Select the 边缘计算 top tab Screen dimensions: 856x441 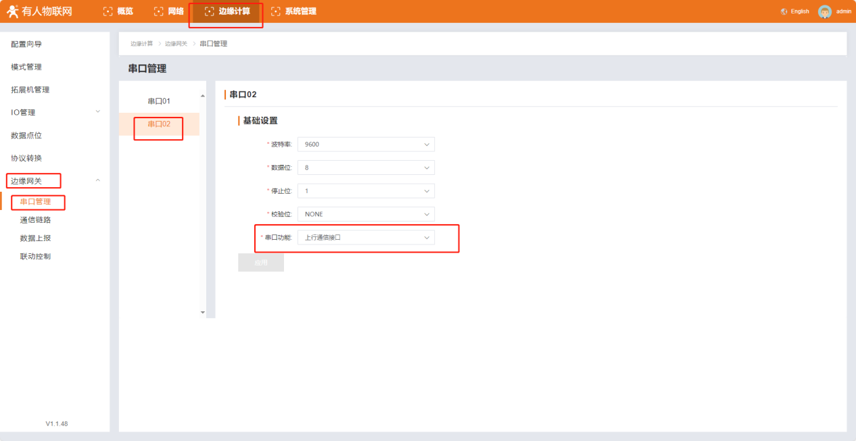(227, 11)
